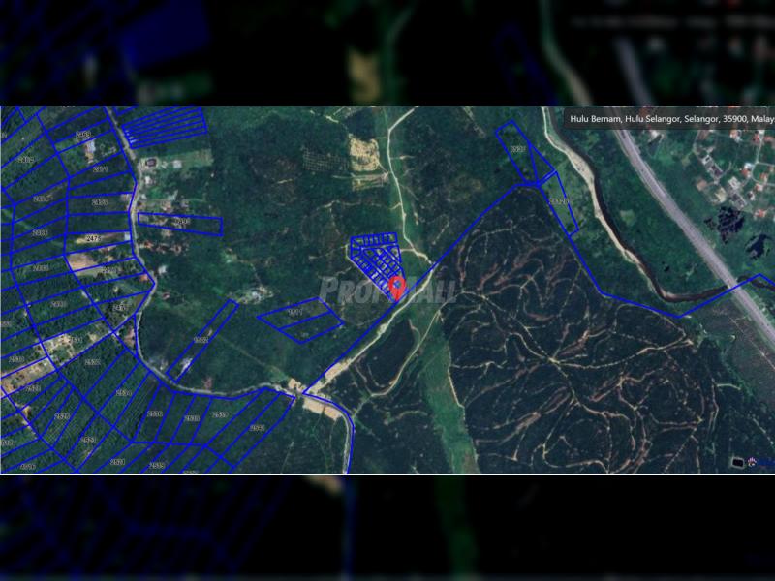Click the sandy clearing at top center

point(366,153)
